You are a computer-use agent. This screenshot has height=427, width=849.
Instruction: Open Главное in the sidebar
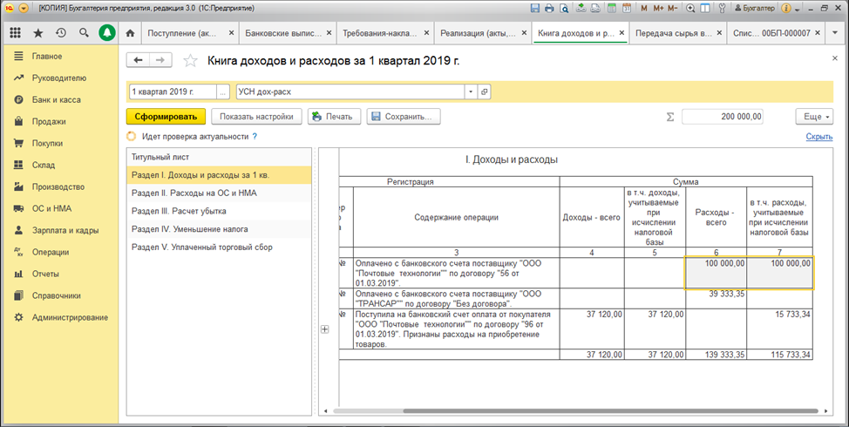(46, 57)
